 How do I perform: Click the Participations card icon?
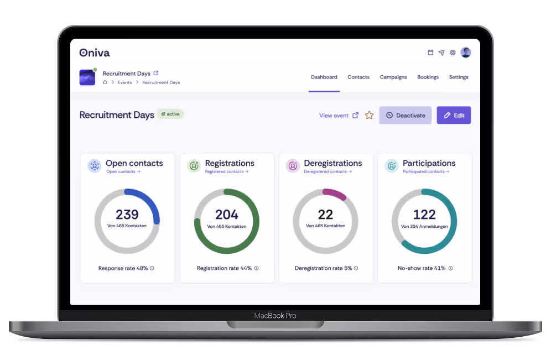click(x=392, y=166)
